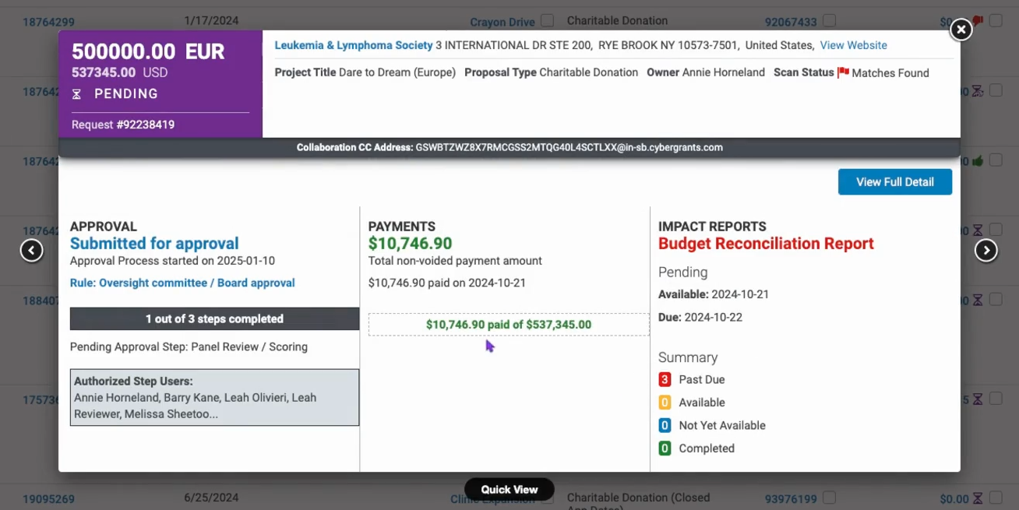
Task: Expand the Authorized Step Users box
Action: pyautogui.click(x=214, y=397)
